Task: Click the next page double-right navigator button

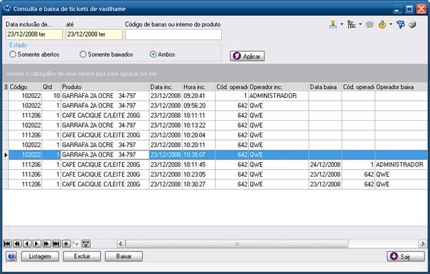Action: [47, 244]
